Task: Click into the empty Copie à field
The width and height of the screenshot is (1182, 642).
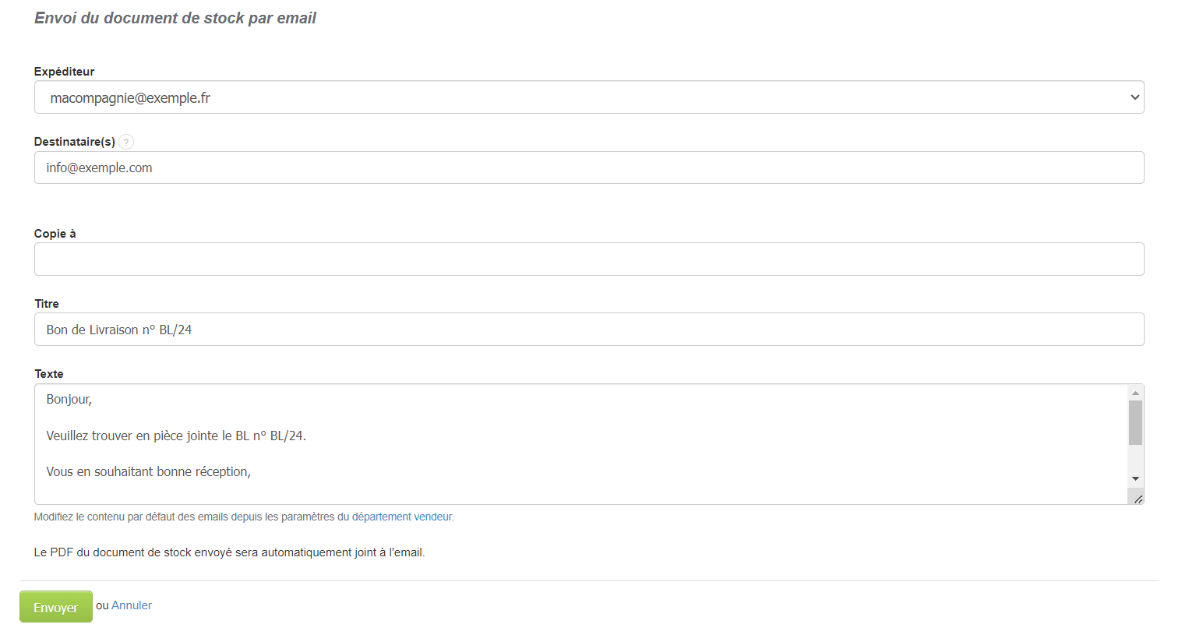Action: pyautogui.click(x=588, y=259)
